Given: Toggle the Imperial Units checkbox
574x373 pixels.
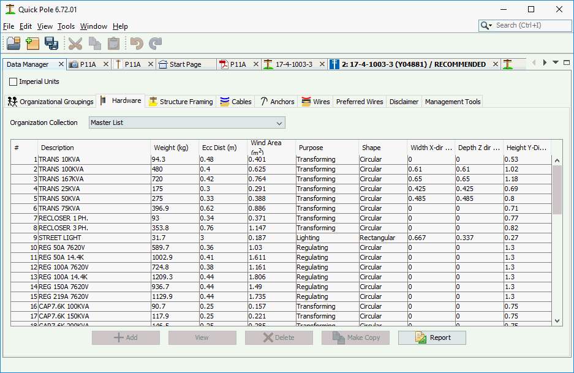Looking at the screenshot, I should 13,81.
